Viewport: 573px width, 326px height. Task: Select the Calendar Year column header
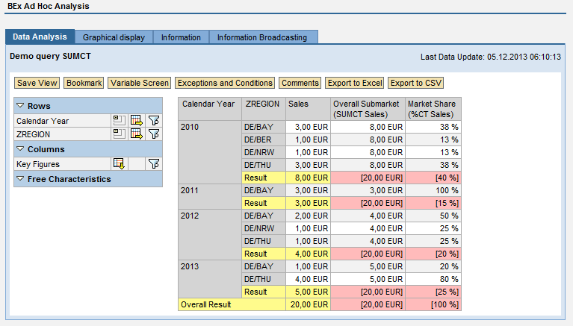click(210, 109)
